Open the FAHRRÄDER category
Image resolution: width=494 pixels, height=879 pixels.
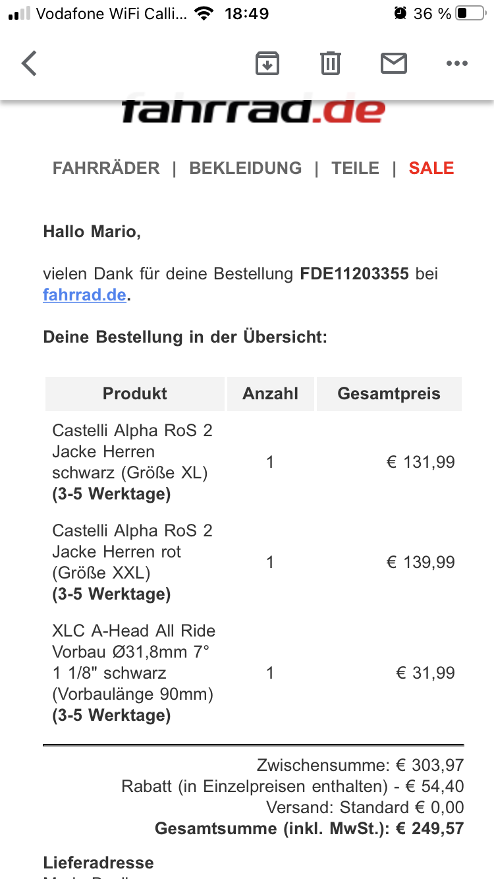(x=106, y=168)
